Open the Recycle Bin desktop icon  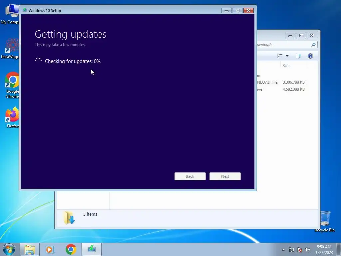[324, 221]
